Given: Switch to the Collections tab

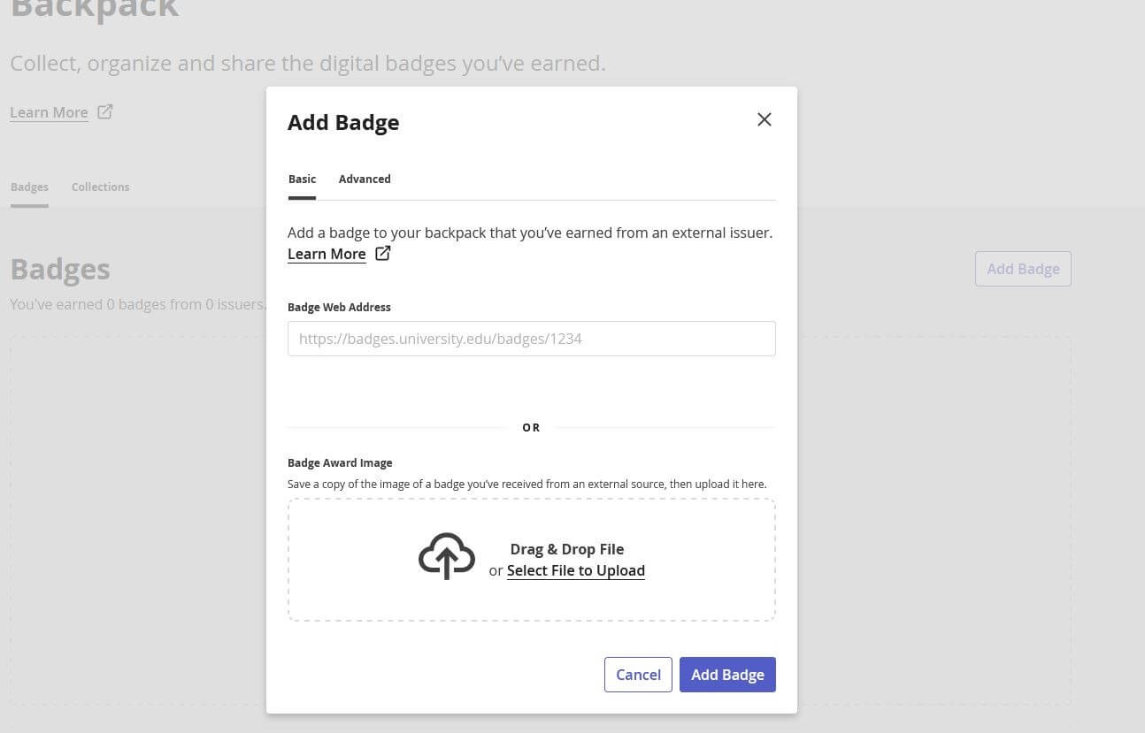Looking at the screenshot, I should [x=100, y=187].
